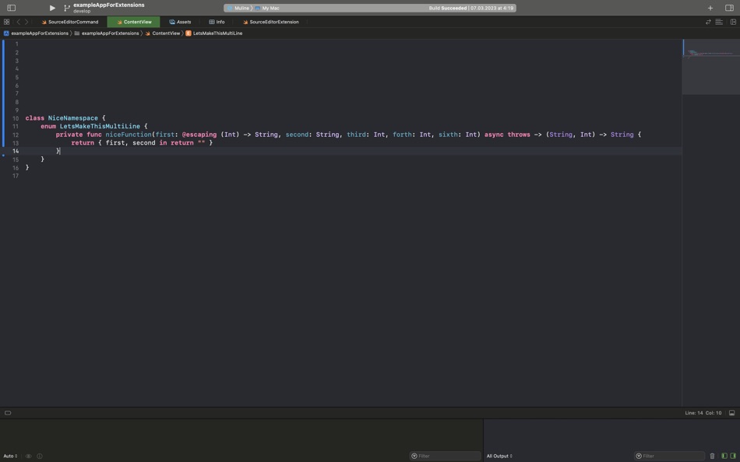Clear the console with trash icon
The width and height of the screenshot is (740, 462).
pyautogui.click(x=712, y=456)
